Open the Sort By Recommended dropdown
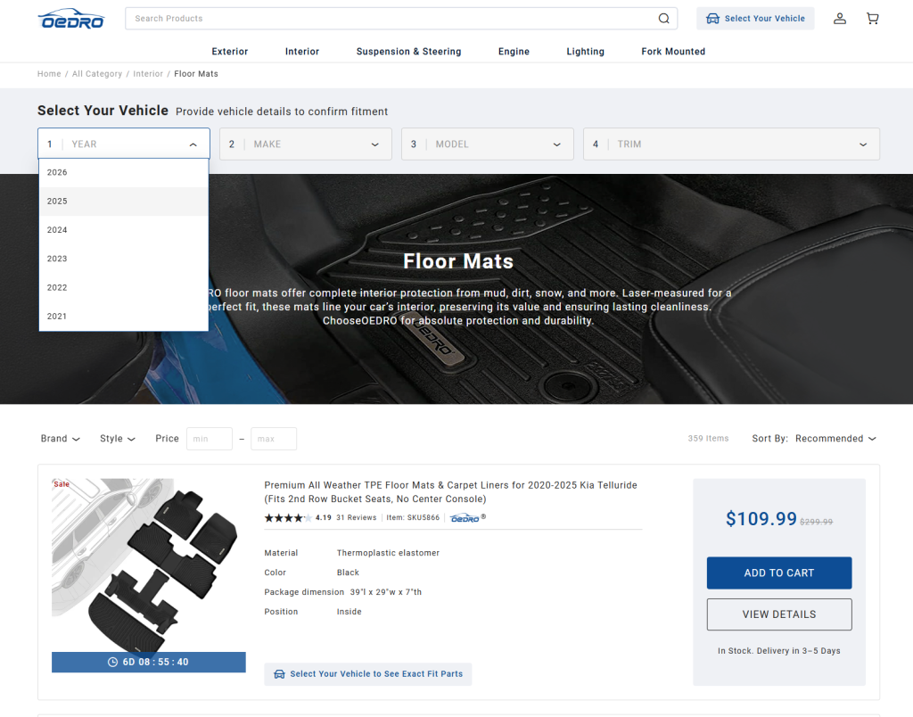Image resolution: width=913 pixels, height=717 pixels. pos(835,439)
